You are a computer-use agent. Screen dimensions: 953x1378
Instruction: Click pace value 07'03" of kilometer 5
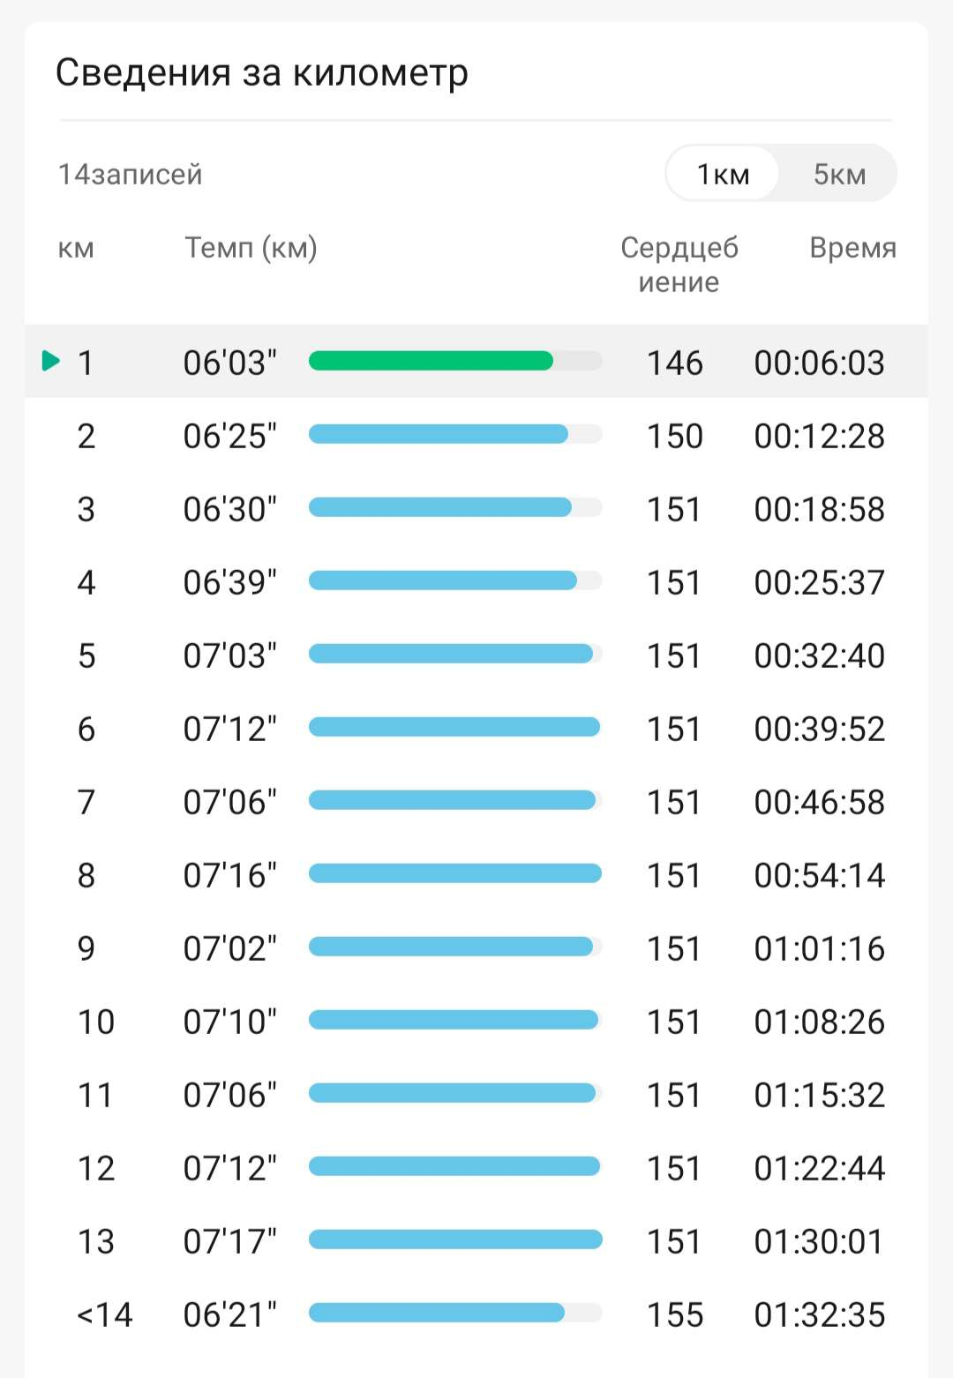tap(229, 655)
